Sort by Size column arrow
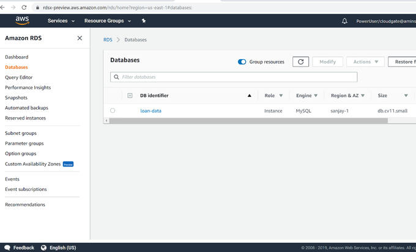Image resolution: width=416 pixels, height=252 pixels. coord(406,96)
